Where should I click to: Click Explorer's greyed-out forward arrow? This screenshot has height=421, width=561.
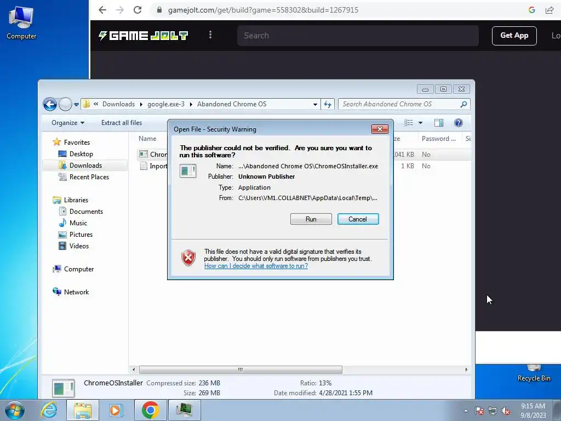(x=65, y=104)
